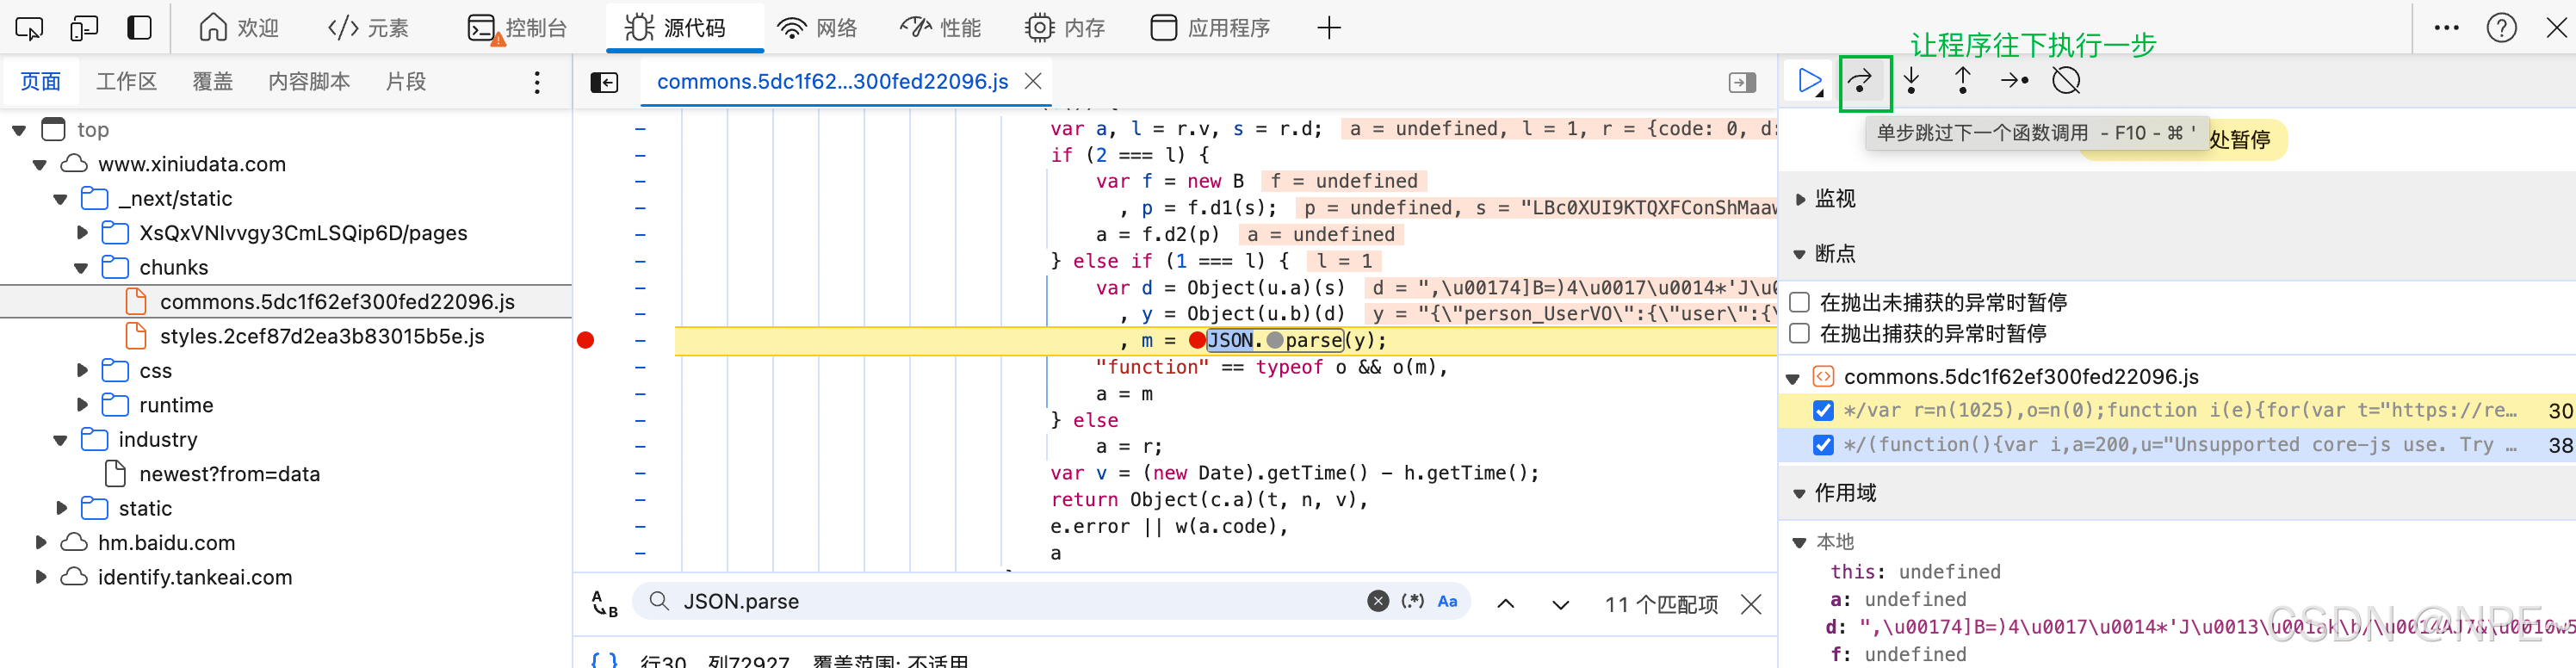Screen dimensions: 2576x668
Task: Close the commons.5dc1f62 file tab
Action: [x=1034, y=81]
